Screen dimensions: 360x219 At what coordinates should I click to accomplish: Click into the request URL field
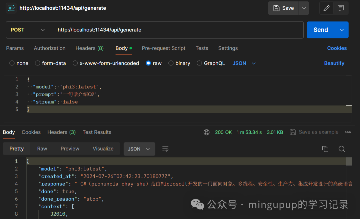tap(177, 30)
